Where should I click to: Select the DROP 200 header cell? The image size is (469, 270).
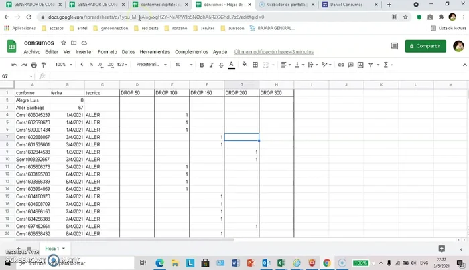pos(241,92)
